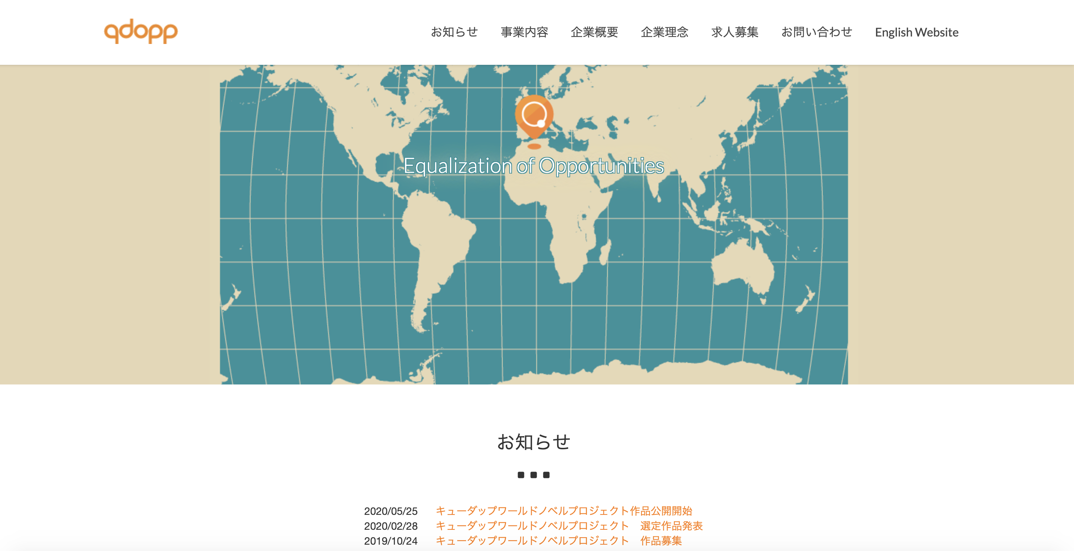1074x551 pixels.
Task: Click the left square dot under heading
Action: tap(521, 475)
